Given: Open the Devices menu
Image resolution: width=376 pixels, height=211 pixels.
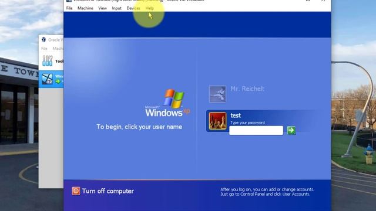Looking at the screenshot, I should click(133, 8).
